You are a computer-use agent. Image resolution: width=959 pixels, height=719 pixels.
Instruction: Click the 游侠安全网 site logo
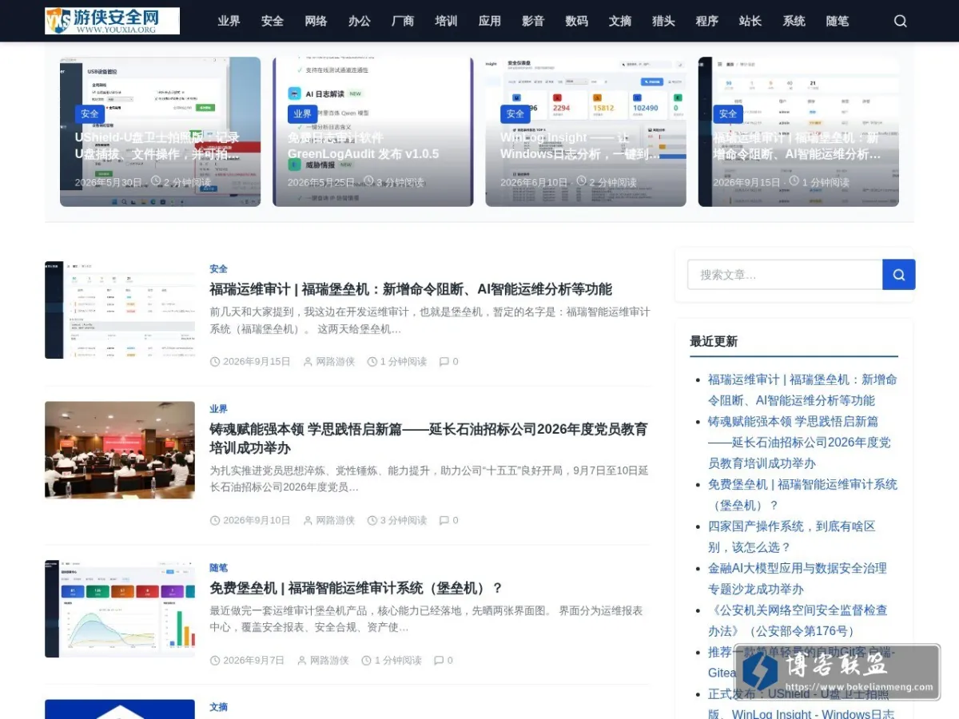pyautogui.click(x=112, y=21)
